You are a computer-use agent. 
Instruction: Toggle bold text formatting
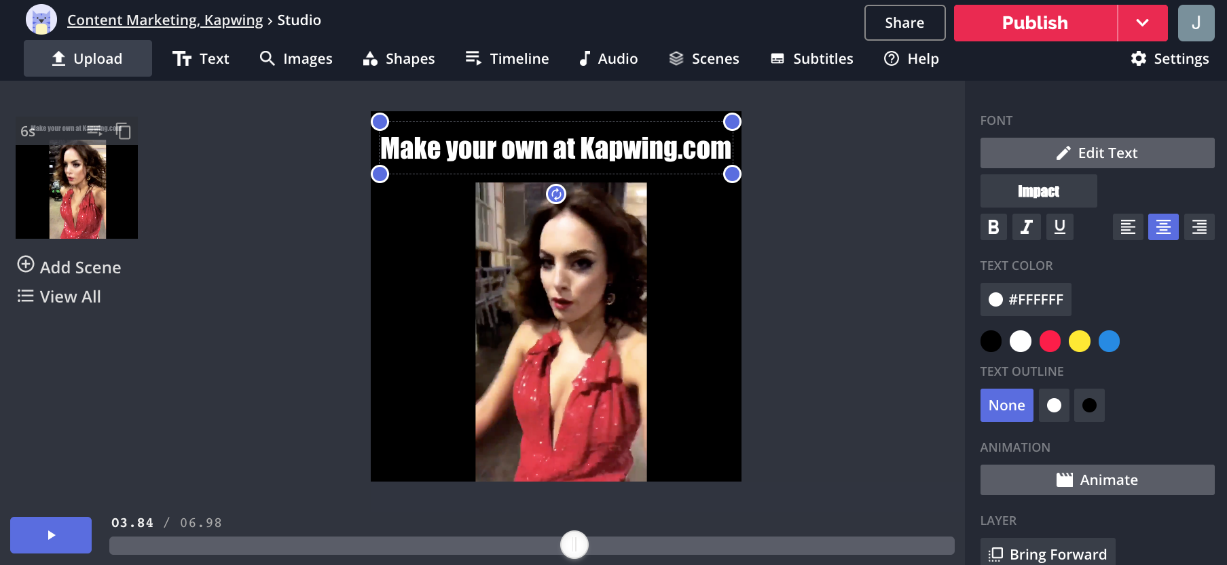[993, 227]
